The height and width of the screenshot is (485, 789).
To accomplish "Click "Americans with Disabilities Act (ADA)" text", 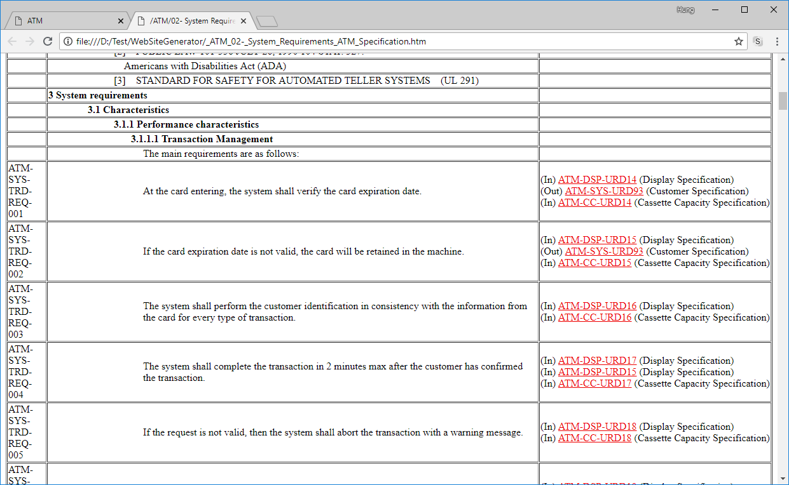I will (x=205, y=66).
